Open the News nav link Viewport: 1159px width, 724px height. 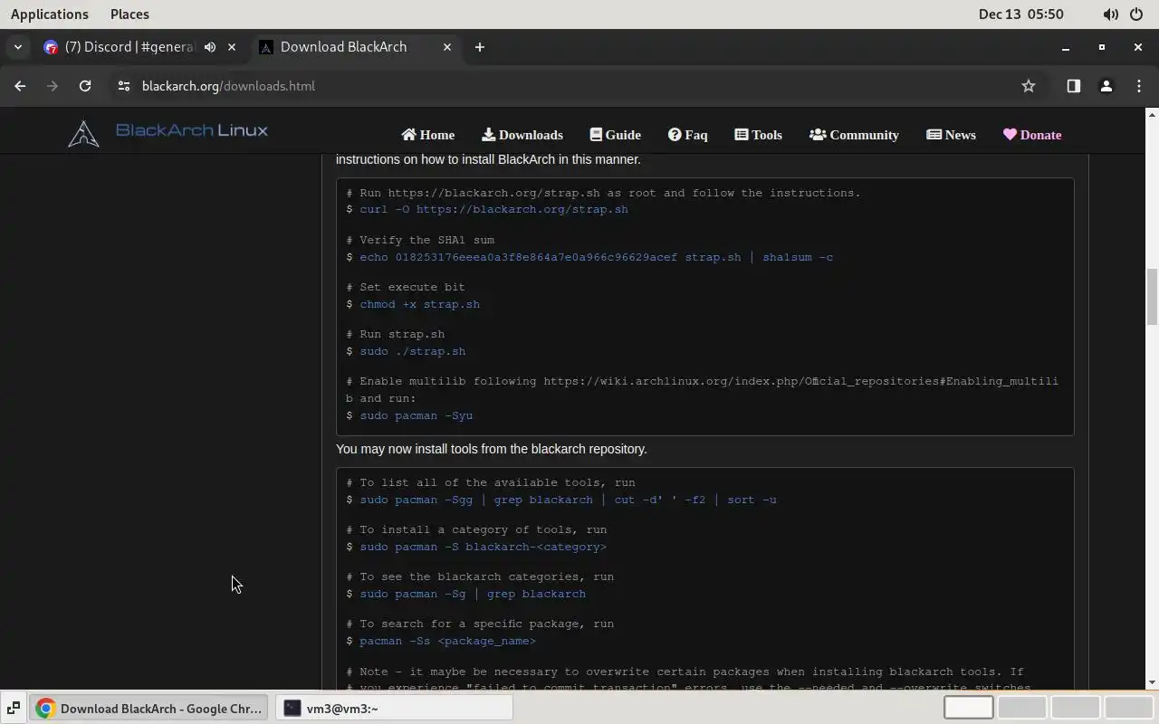point(952,135)
